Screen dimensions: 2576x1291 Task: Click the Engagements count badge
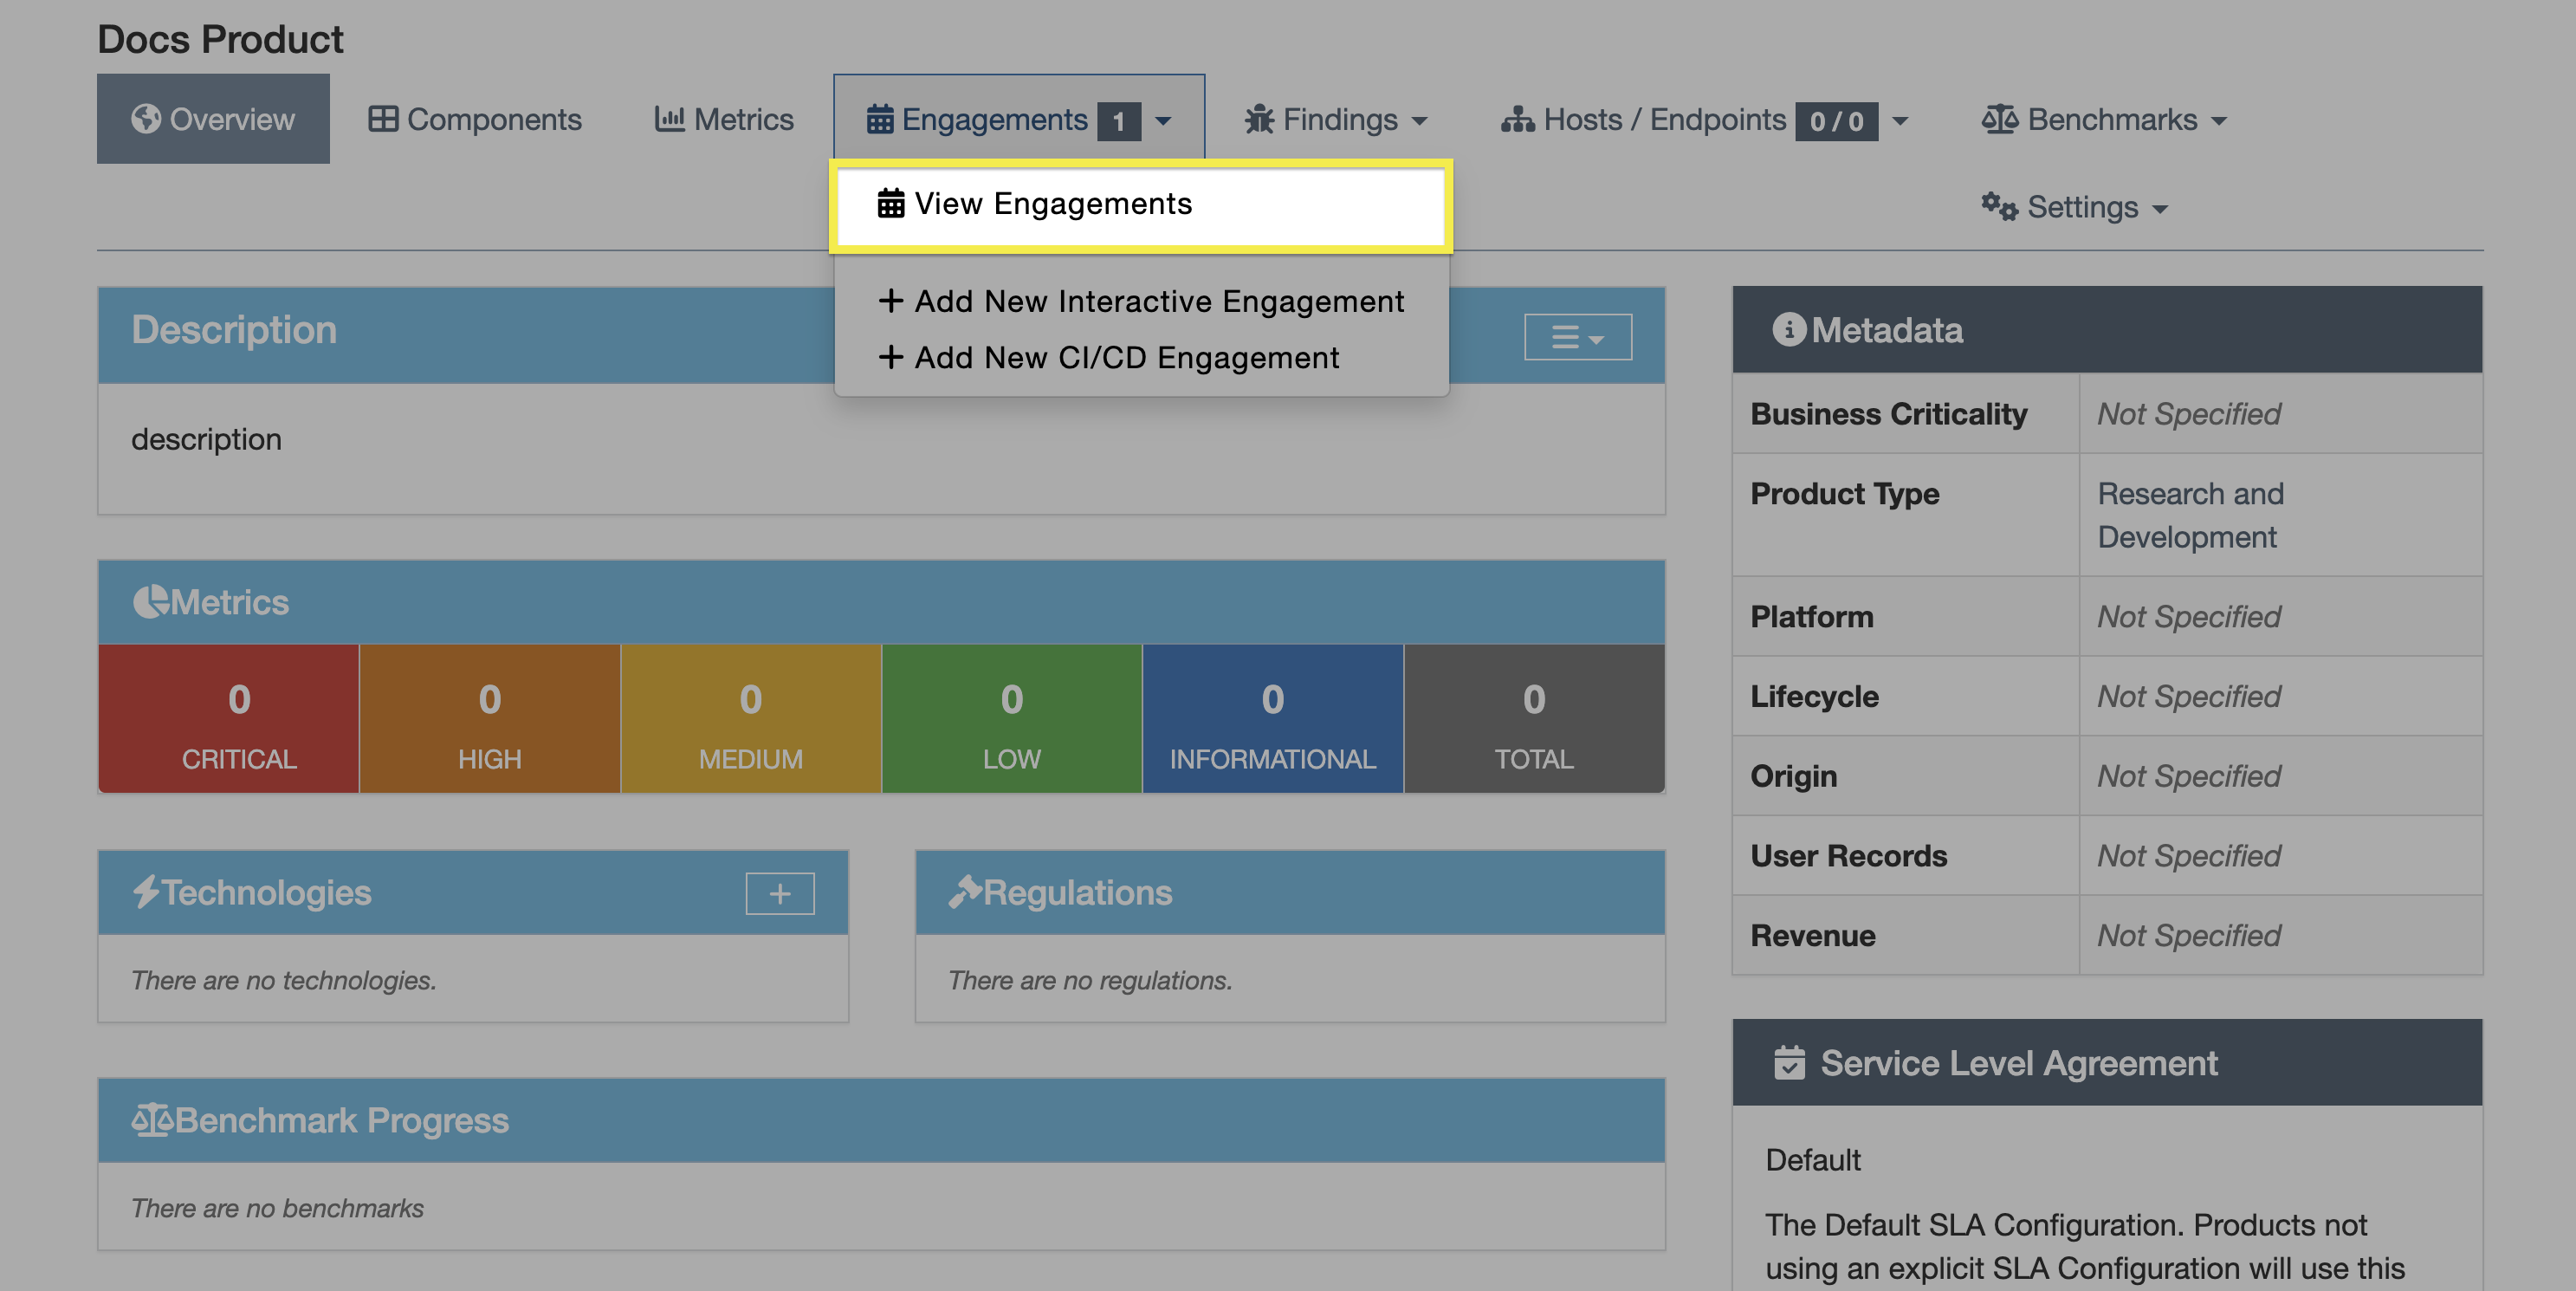tap(1118, 122)
